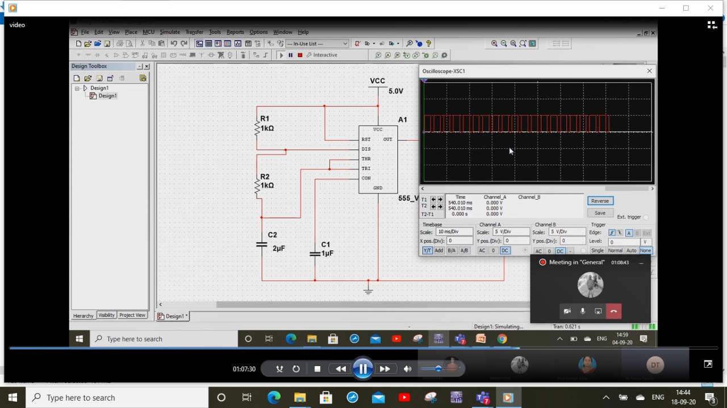Click the fast forward button in the player
The height and width of the screenshot is (408, 727).
point(385,369)
